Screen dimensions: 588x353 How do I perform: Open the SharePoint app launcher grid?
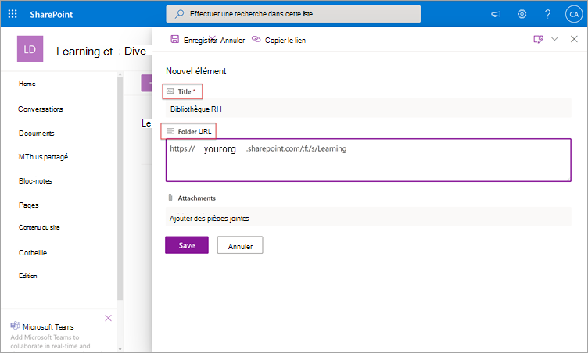point(13,14)
